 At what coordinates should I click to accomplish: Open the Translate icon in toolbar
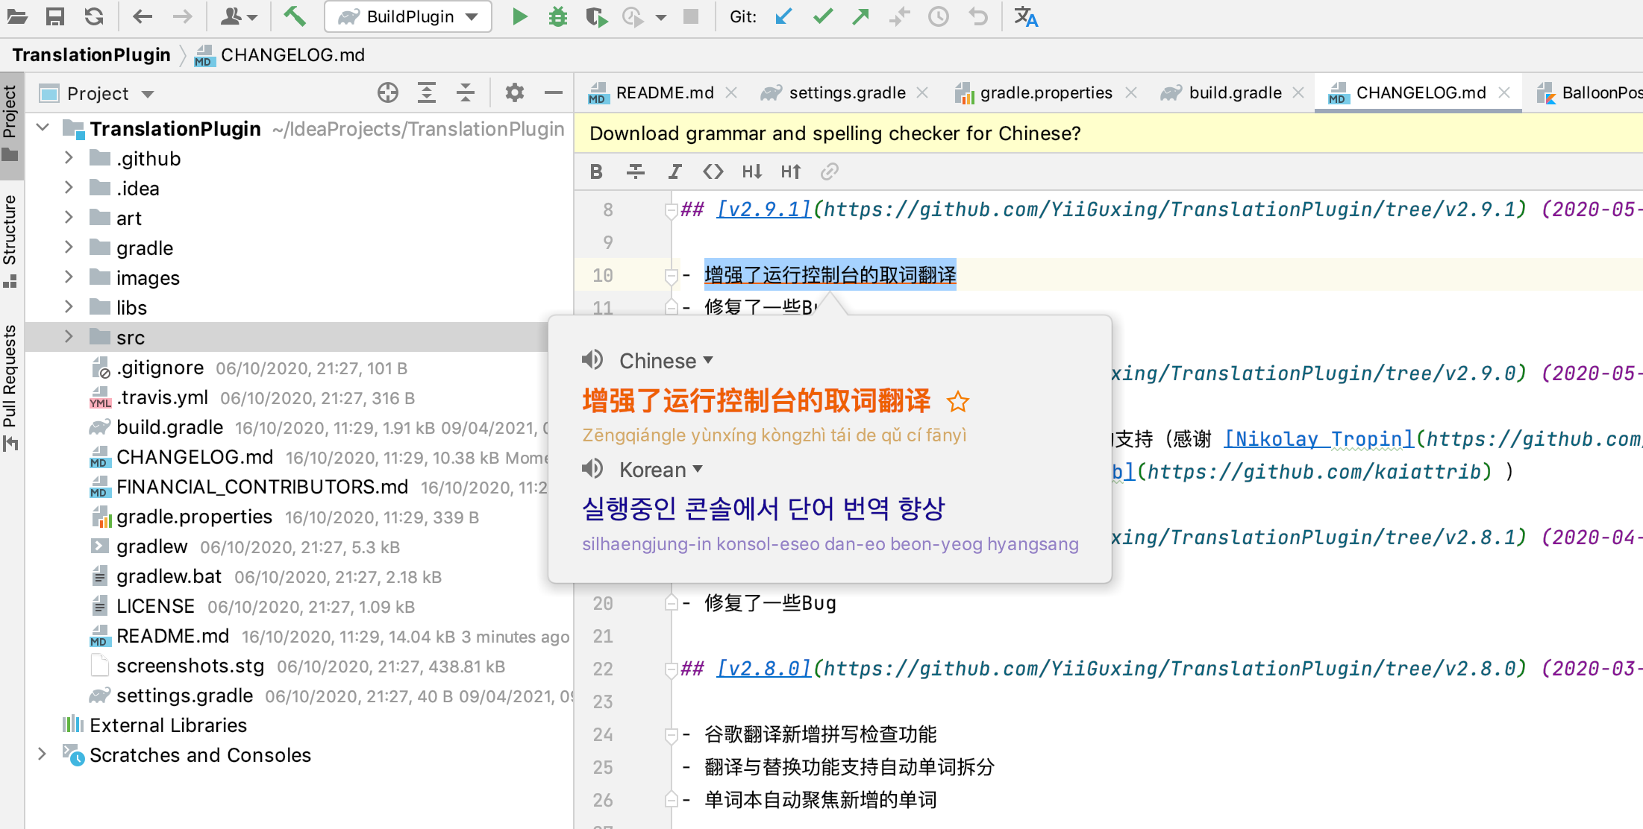pyautogui.click(x=1027, y=16)
